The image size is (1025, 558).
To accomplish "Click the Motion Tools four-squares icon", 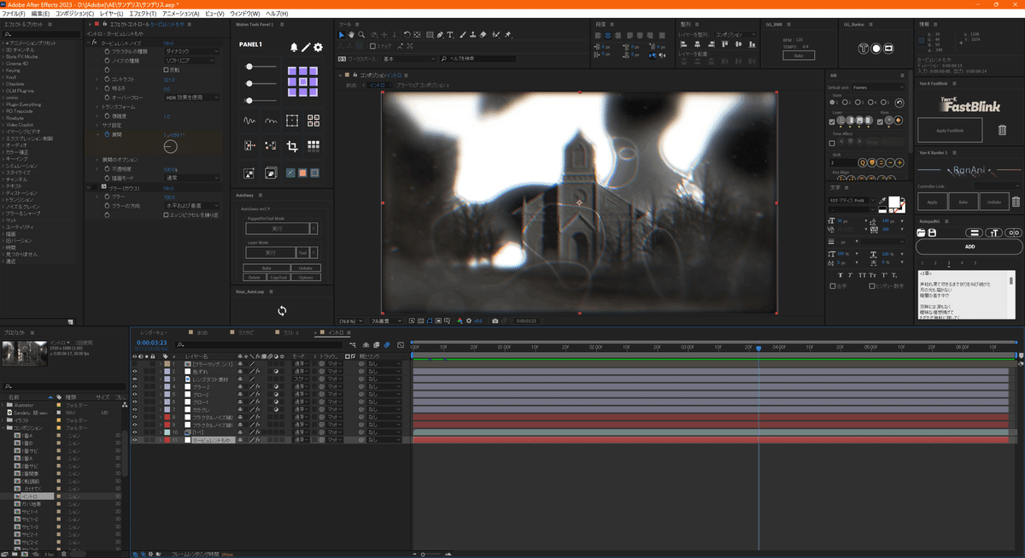I will point(313,120).
